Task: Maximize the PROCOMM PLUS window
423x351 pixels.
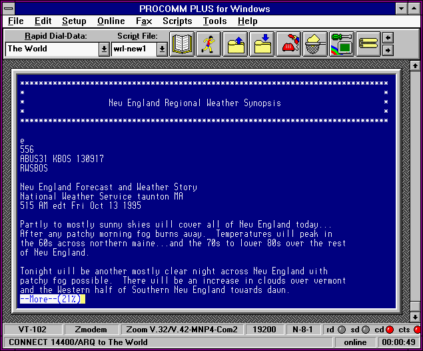Action: [414, 9]
